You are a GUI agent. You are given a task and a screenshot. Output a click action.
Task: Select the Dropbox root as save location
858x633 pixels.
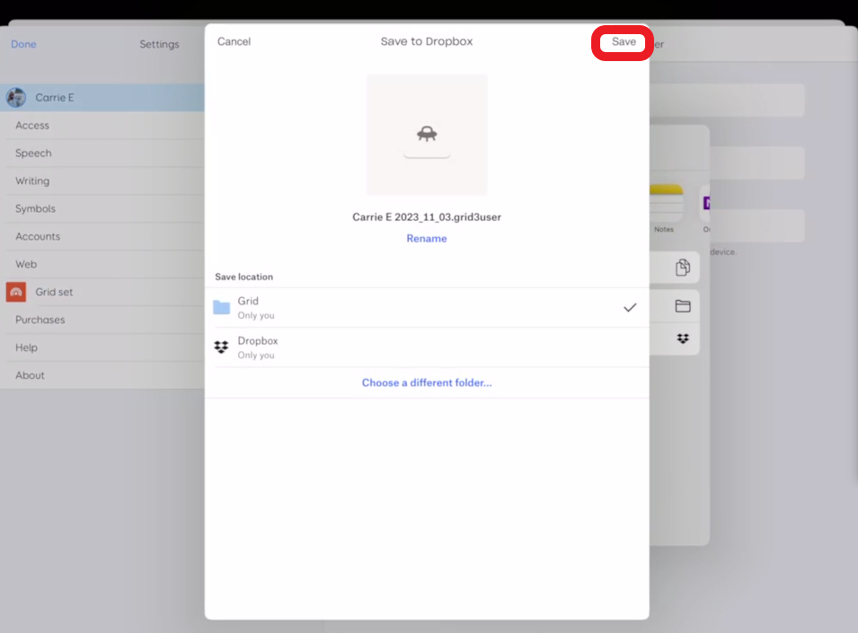(427, 347)
